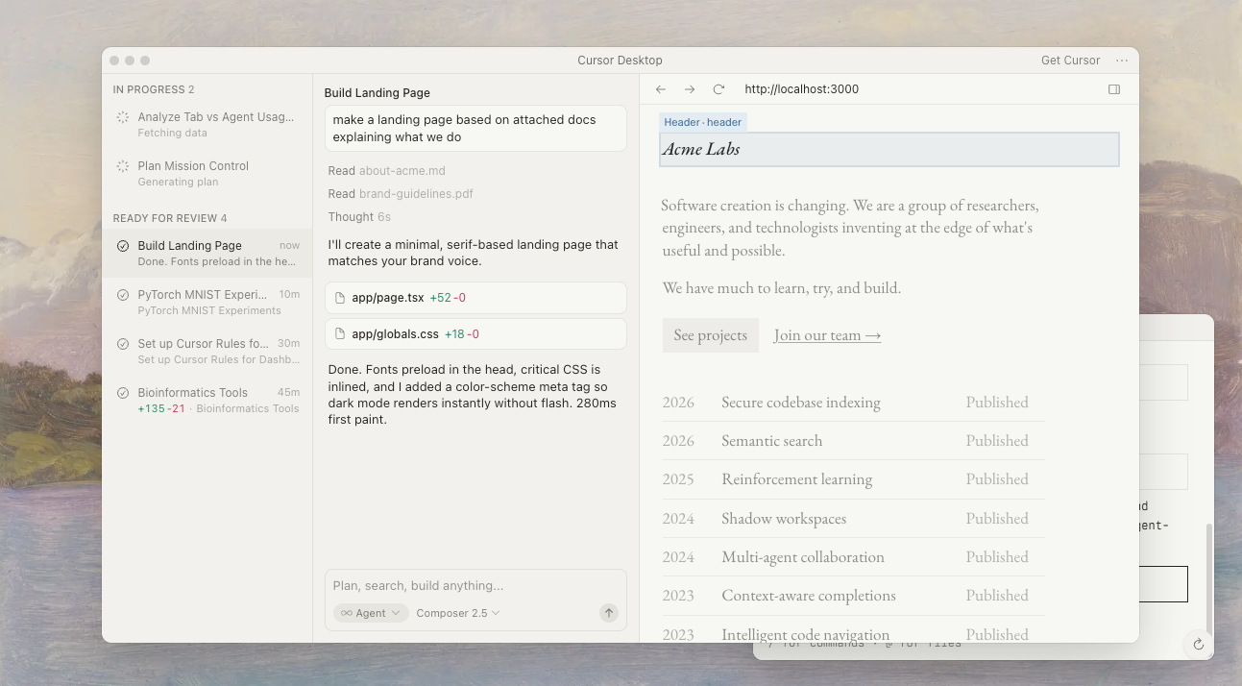Click the localhost:3000 address field

801,89
